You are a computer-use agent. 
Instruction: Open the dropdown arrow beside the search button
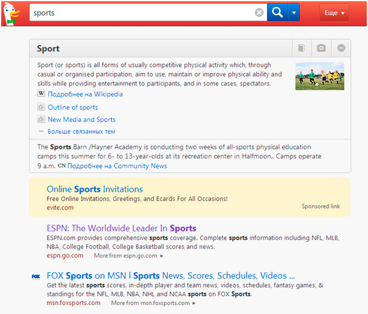pyautogui.click(x=294, y=12)
